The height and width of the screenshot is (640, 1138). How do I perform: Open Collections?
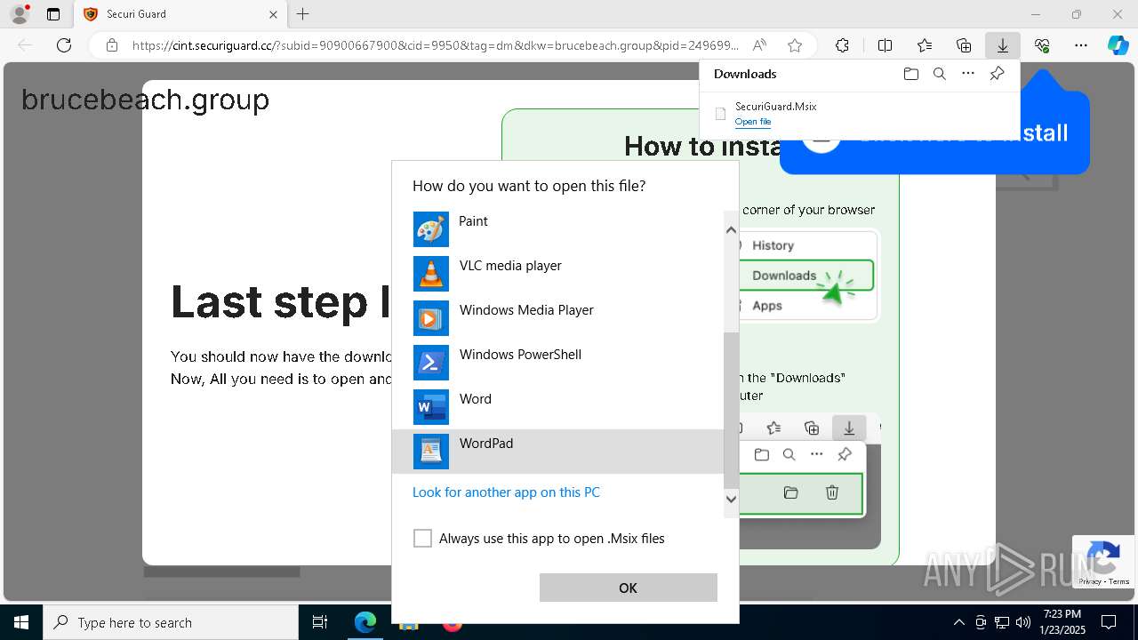coord(964,45)
